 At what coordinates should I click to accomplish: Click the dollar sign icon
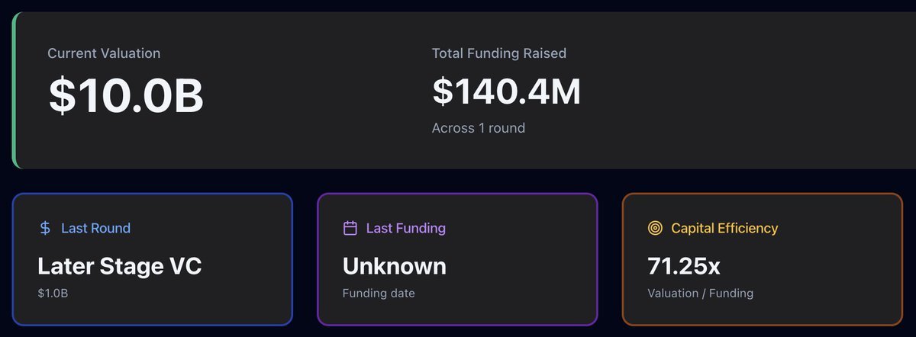45,228
